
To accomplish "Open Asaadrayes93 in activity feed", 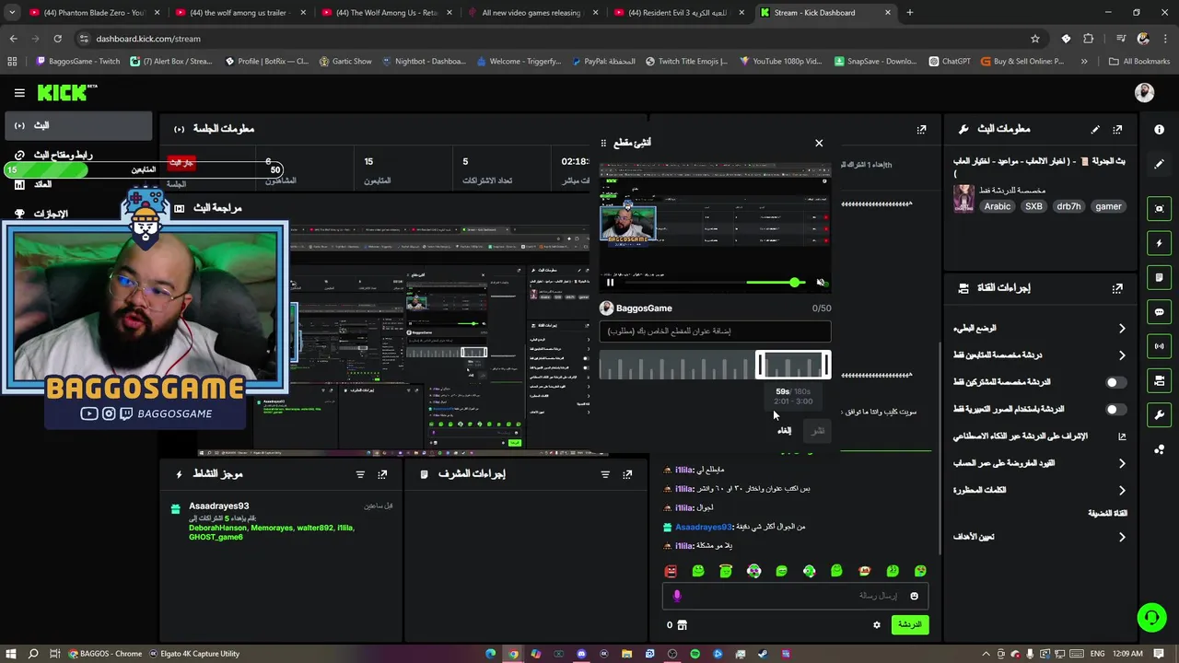I will tap(218, 506).
